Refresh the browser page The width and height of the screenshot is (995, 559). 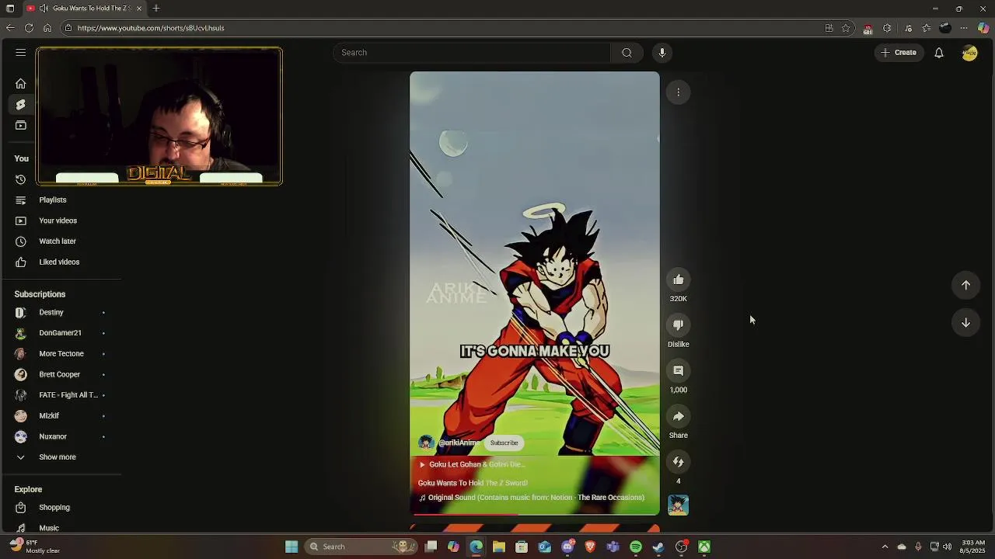(x=29, y=28)
